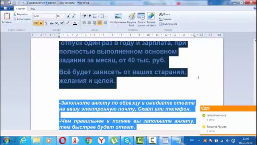Toggle superscript X² formatting
Image resolution: width=257 pixels, height=145 pixels.
pos(62,23)
